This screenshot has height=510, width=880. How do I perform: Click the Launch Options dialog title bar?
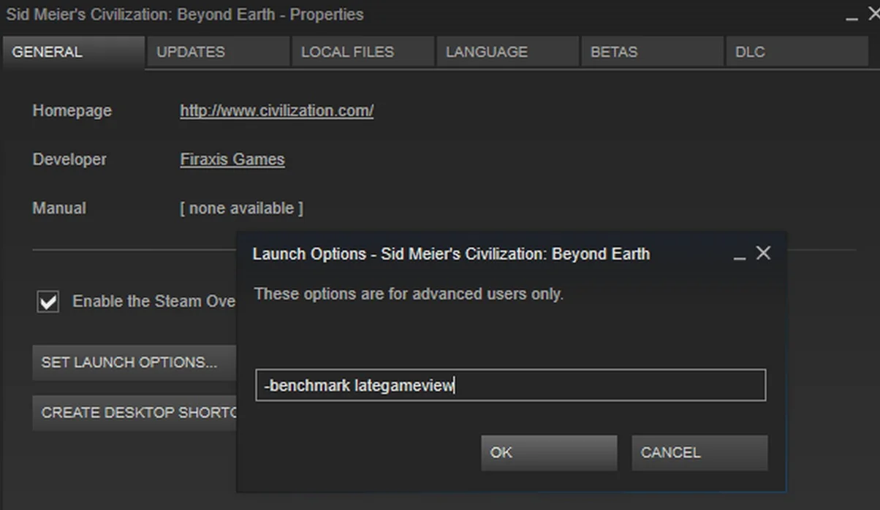pos(482,254)
